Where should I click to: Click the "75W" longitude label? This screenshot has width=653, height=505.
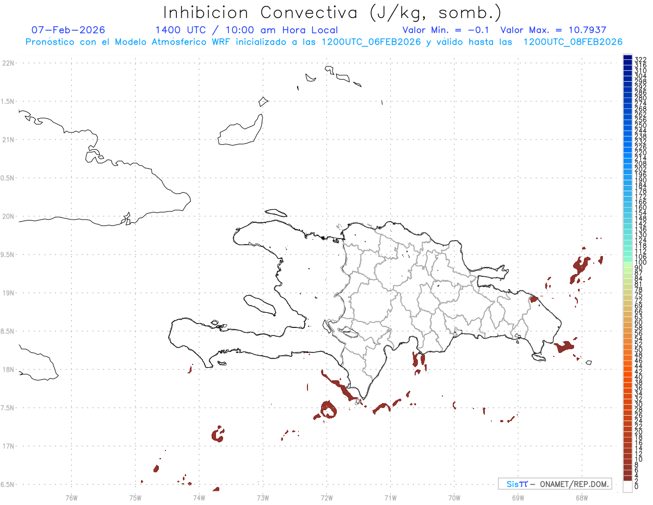pyautogui.click(x=135, y=498)
